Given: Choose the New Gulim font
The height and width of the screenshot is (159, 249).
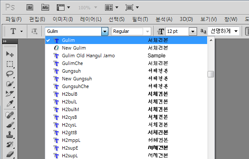Looking at the screenshot, I should [x=126, y=48].
